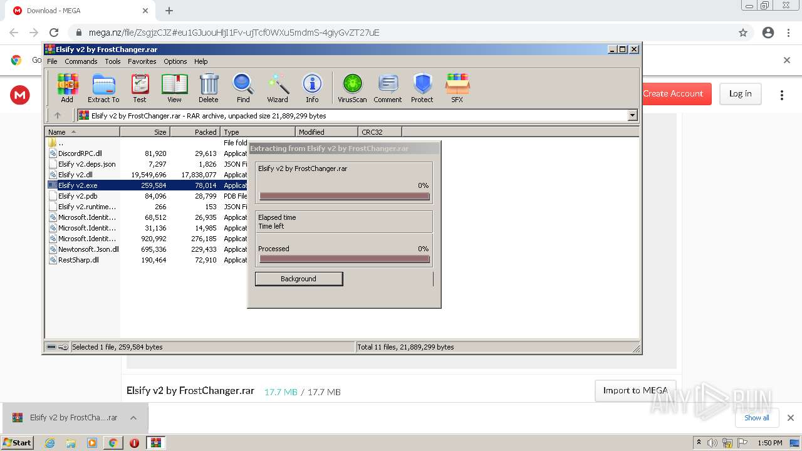Click the Background button in extraction dialog
The width and height of the screenshot is (802, 451).
tap(299, 279)
